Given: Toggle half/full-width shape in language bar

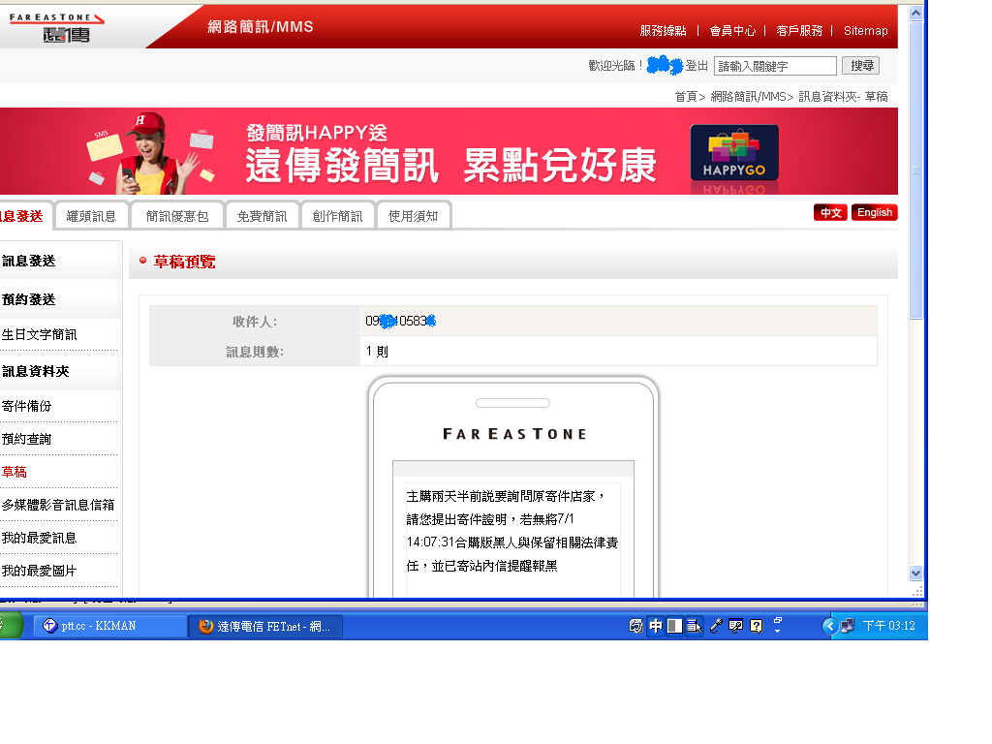Looking at the screenshot, I should point(675,626).
